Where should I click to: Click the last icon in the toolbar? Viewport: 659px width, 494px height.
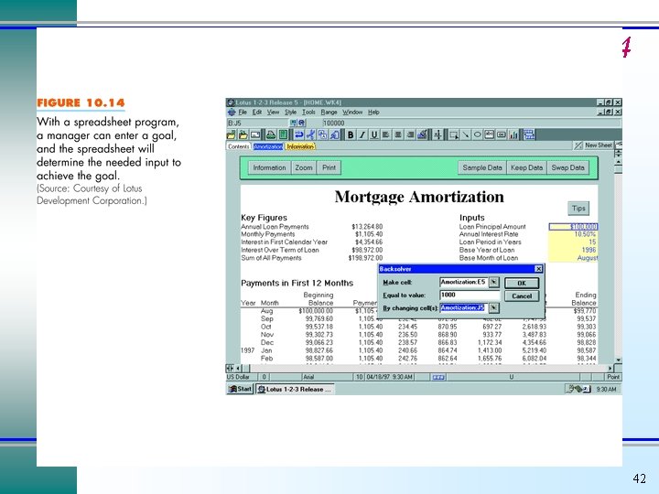coord(528,134)
